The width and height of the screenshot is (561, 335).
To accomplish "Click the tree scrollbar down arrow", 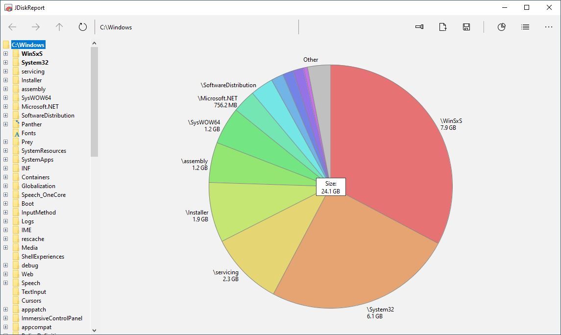I will coord(95,330).
